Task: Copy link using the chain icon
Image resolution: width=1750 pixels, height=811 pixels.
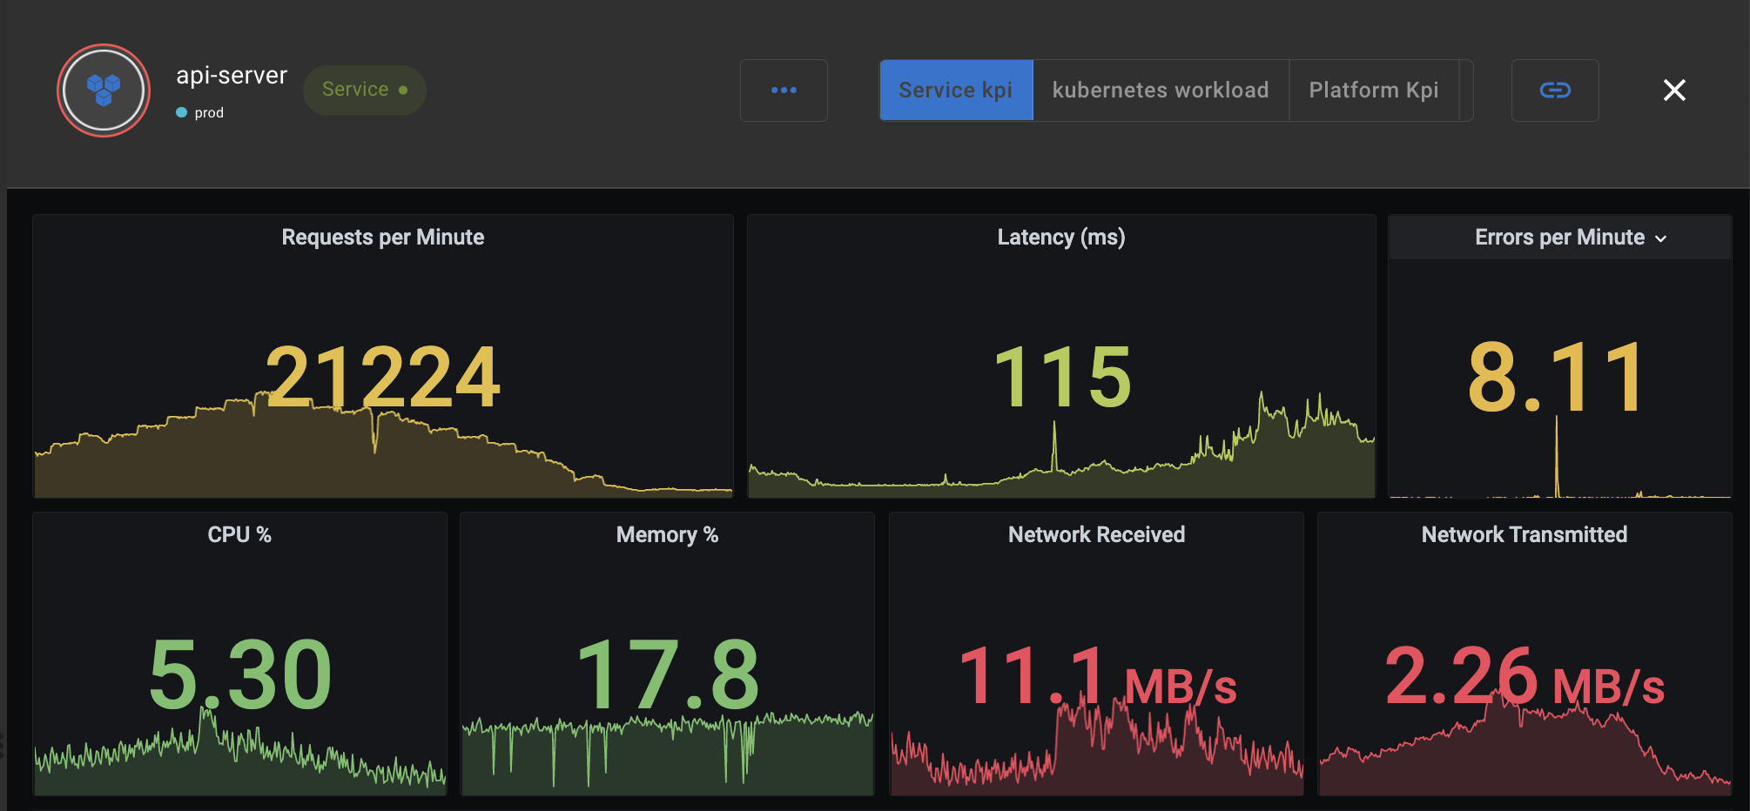Action: point(1555,90)
